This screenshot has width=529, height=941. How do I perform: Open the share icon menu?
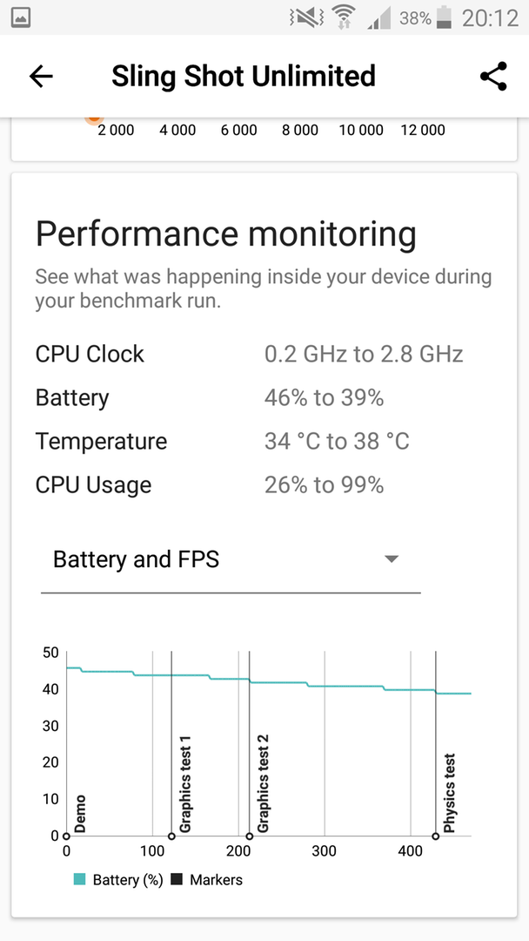click(x=493, y=76)
